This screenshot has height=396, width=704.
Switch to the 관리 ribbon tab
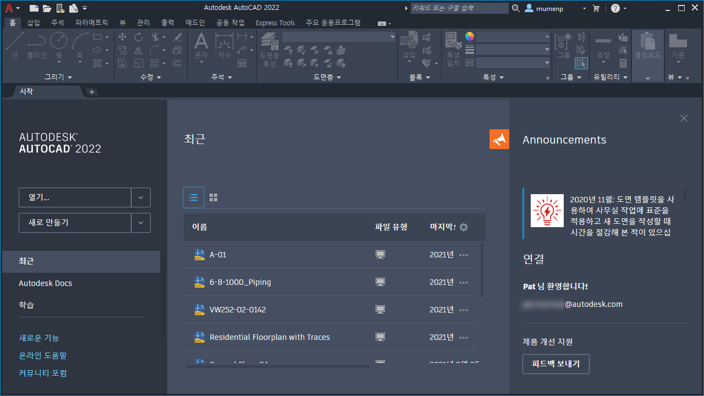pyautogui.click(x=144, y=23)
